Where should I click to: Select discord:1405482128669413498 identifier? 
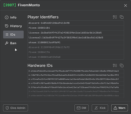[x=76, y=23]
